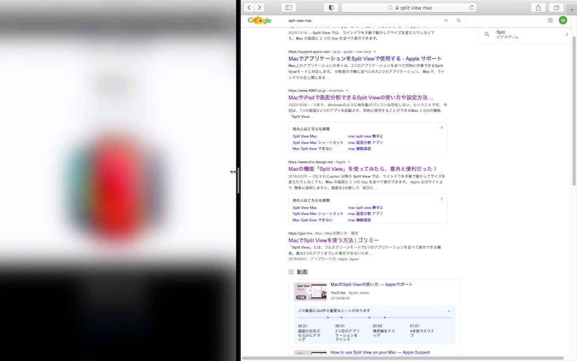This screenshot has width=577, height=361.
Task: Open the Google apps grid
Action: click(x=550, y=20)
